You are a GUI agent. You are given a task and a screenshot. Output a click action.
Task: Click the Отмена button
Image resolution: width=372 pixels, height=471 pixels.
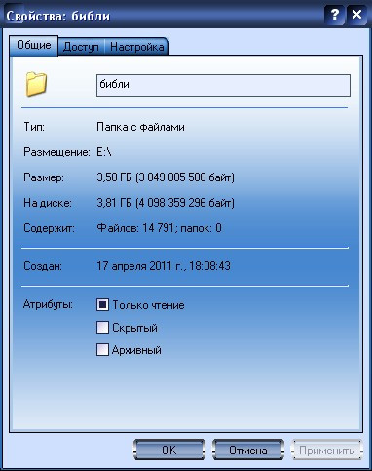click(248, 451)
